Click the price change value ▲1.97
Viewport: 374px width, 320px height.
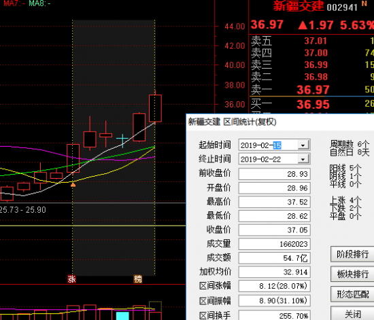click(x=316, y=25)
